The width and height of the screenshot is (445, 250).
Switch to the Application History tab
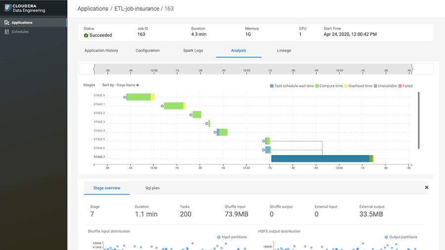(x=101, y=50)
